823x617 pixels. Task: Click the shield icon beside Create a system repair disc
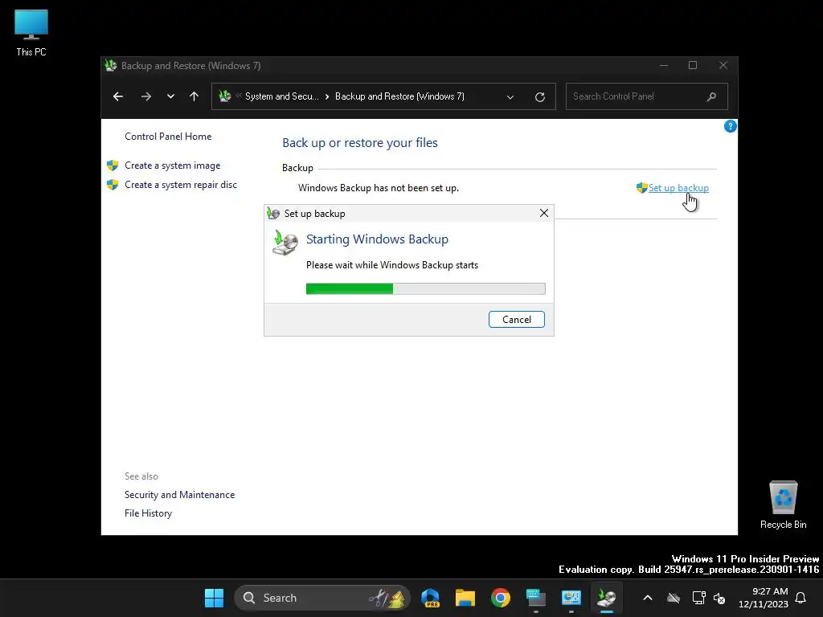click(113, 185)
